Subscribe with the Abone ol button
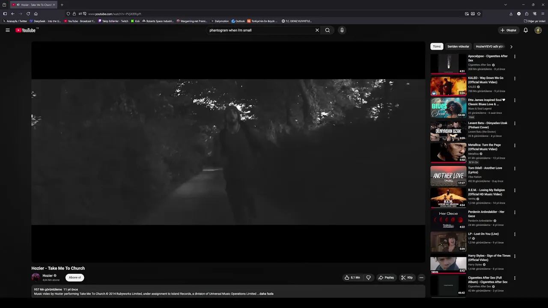The height and width of the screenshot is (308, 548). (x=75, y=278)
